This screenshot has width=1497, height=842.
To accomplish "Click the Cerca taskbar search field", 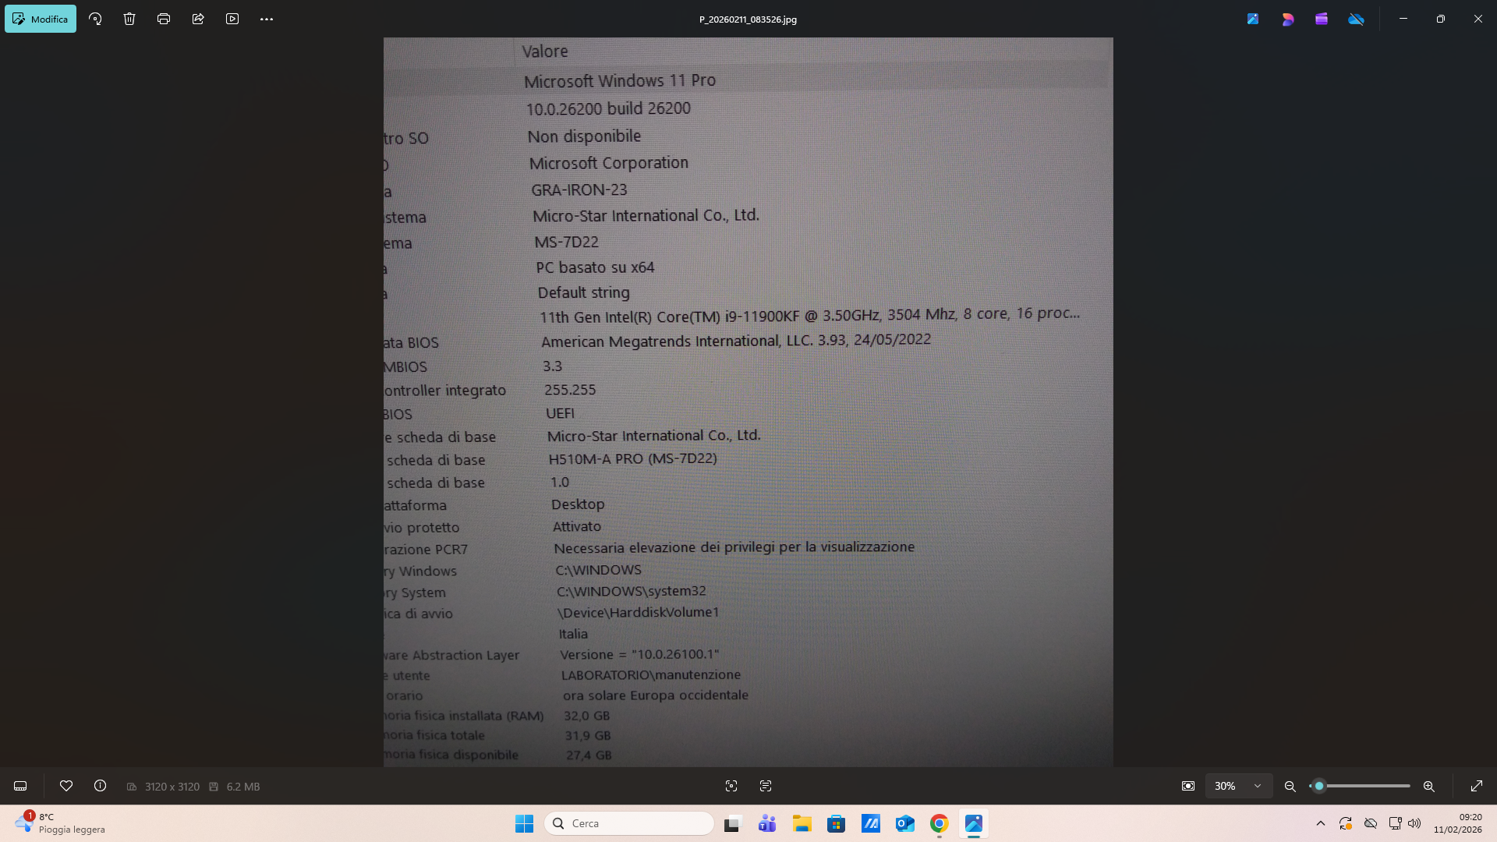I will pos(629,823).
